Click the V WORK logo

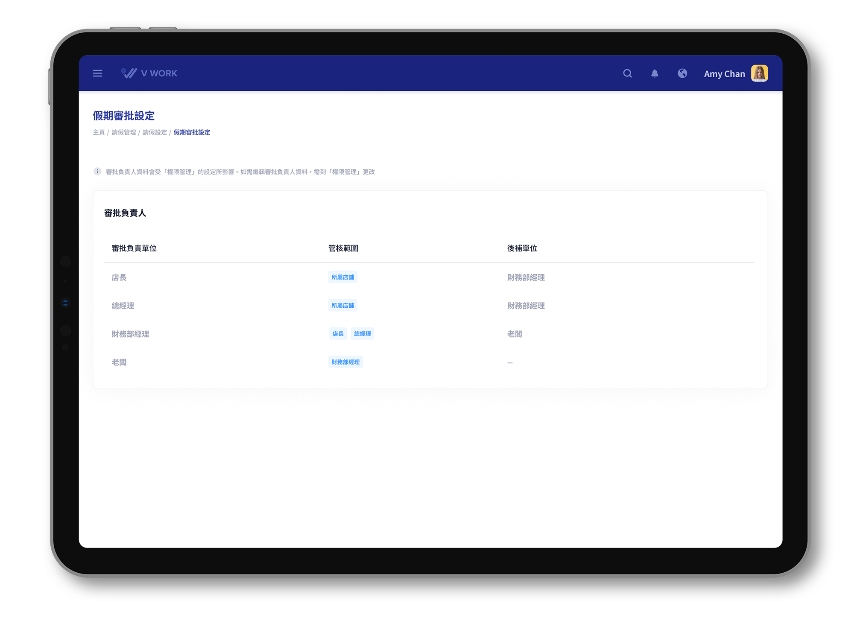[x=149, y=73]
